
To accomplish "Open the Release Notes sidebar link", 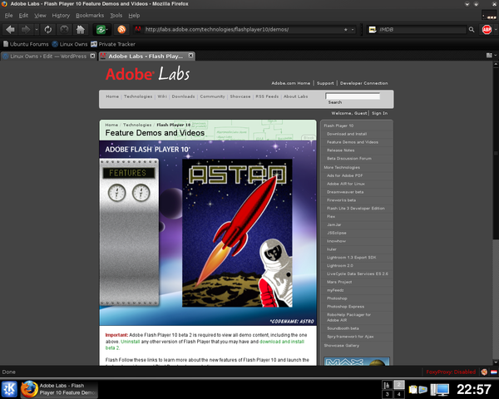I will 340,150.
